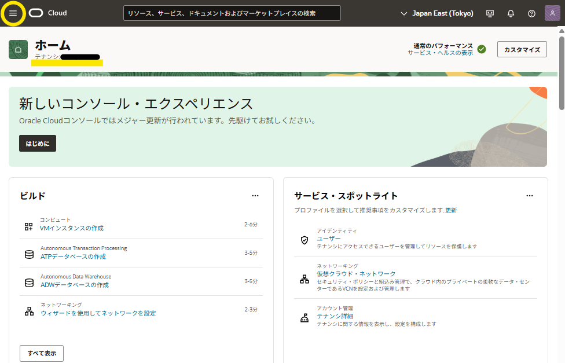Click the resource search field
Image resolution: width=565 pixels, height=363 pixels.
point(232,13)
